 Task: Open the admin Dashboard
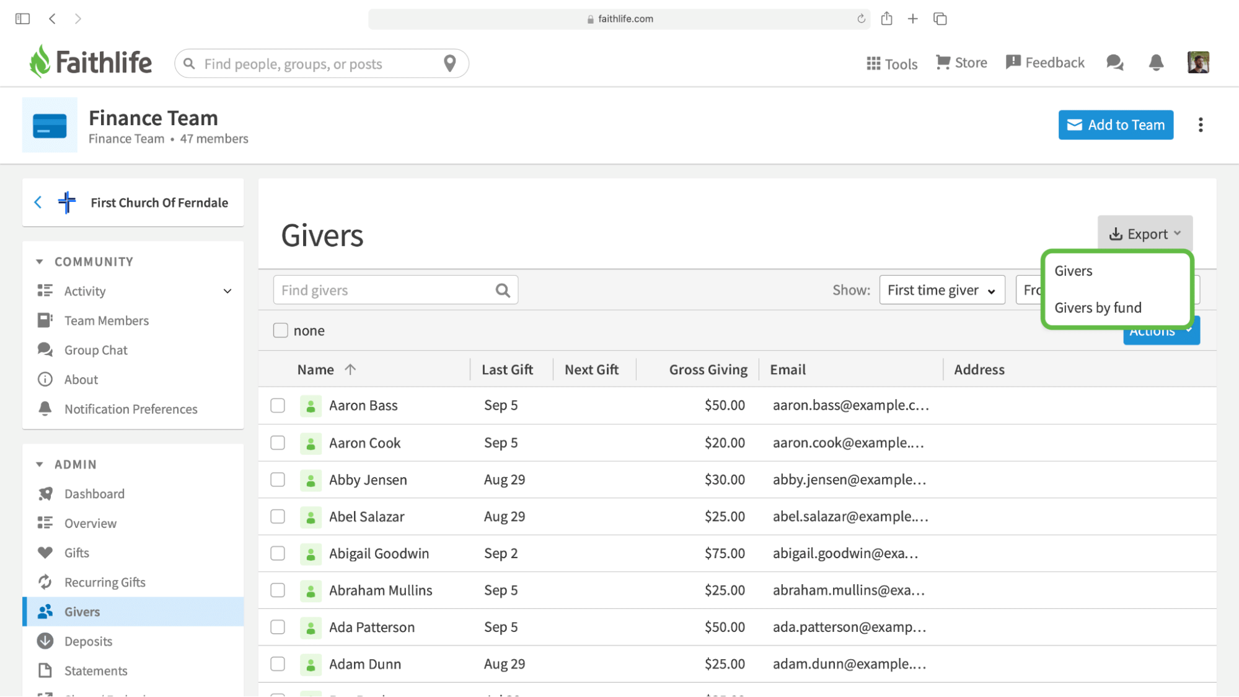click(x=94, y=494)
